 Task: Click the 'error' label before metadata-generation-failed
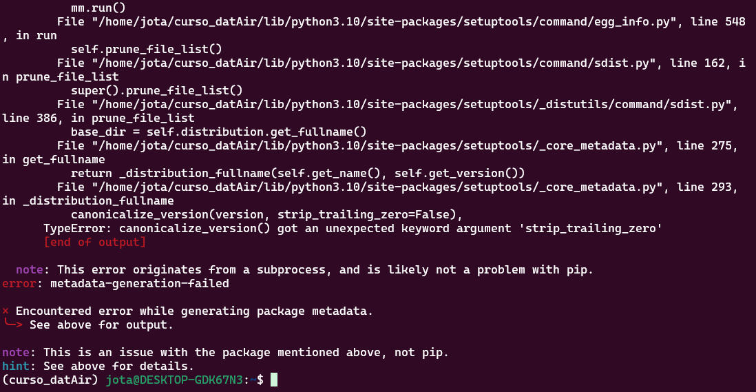[19, 284]
